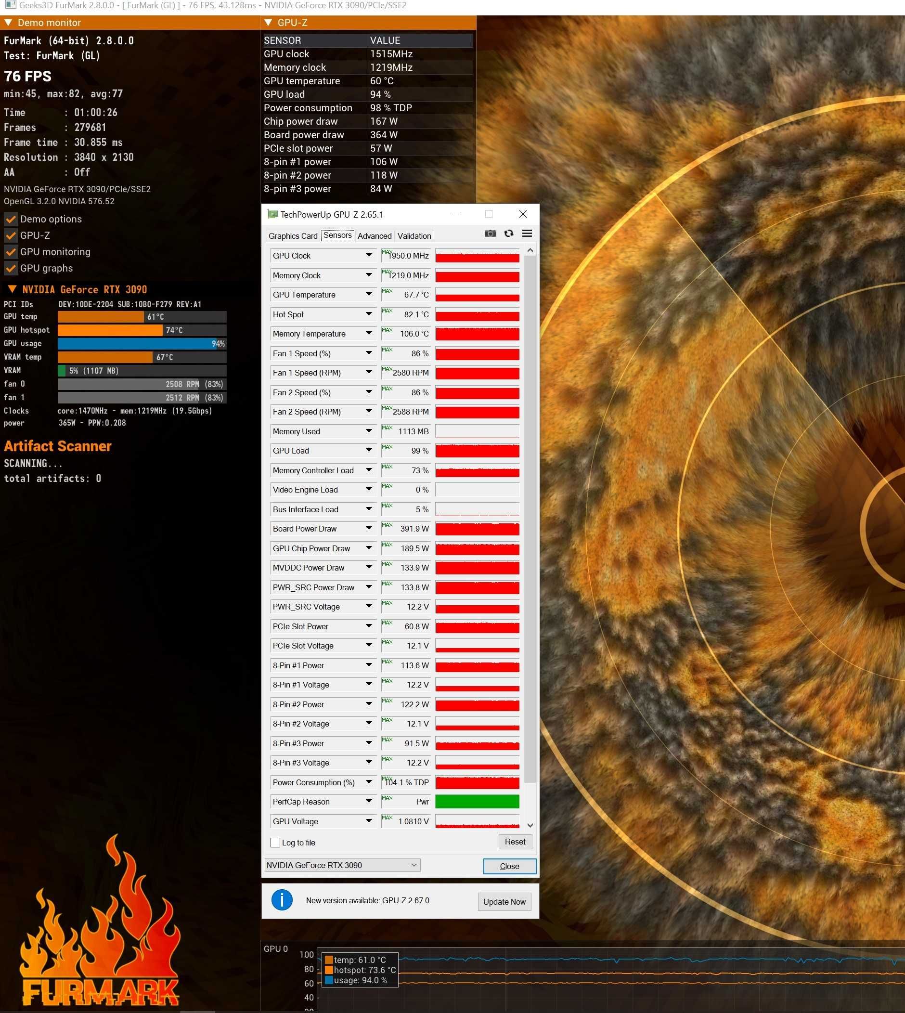Click the GPU-Z refresh icon

(508, 233)
